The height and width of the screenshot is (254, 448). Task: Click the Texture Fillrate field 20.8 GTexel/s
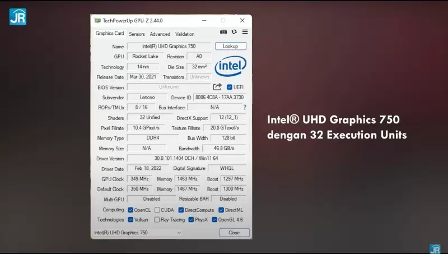point(225,128)
